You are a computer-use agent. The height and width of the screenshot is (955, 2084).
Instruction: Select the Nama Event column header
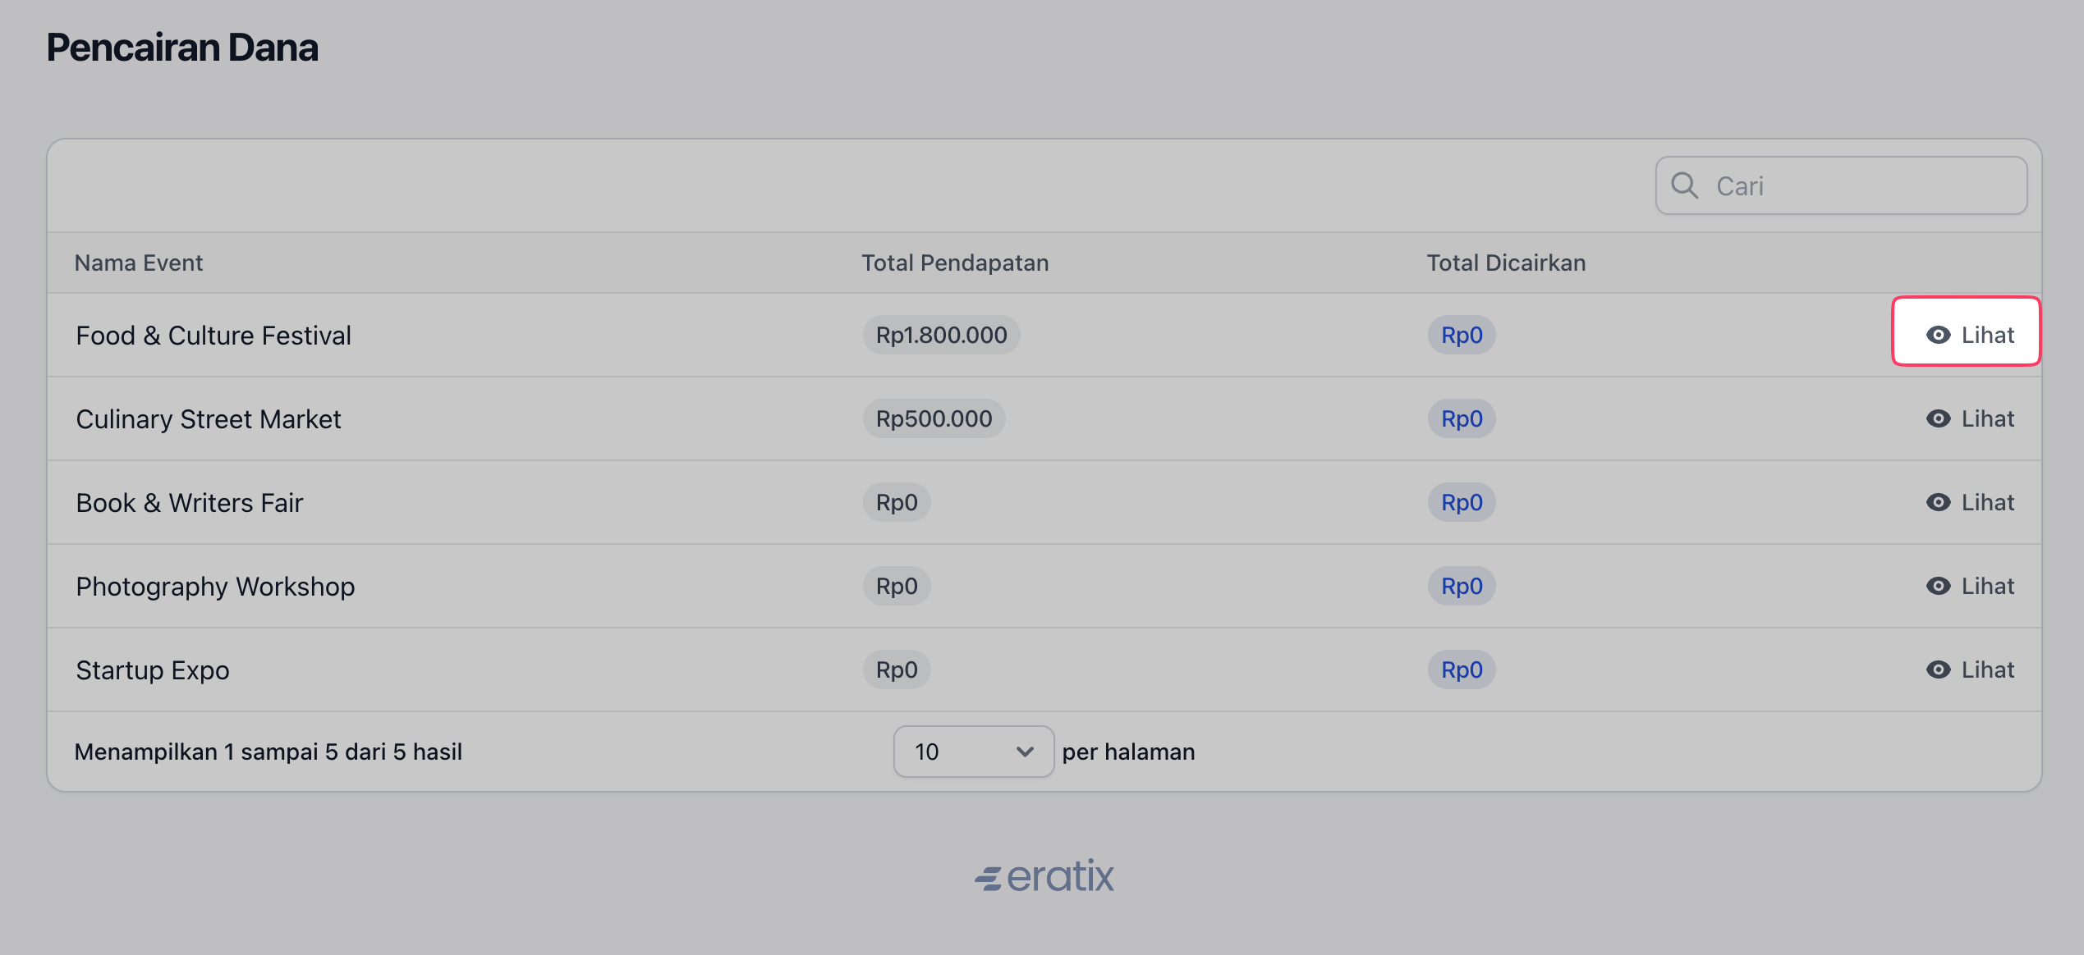pyautogui.click(x=138, y=263)
